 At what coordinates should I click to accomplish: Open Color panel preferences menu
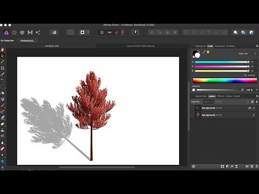[257, 46]
